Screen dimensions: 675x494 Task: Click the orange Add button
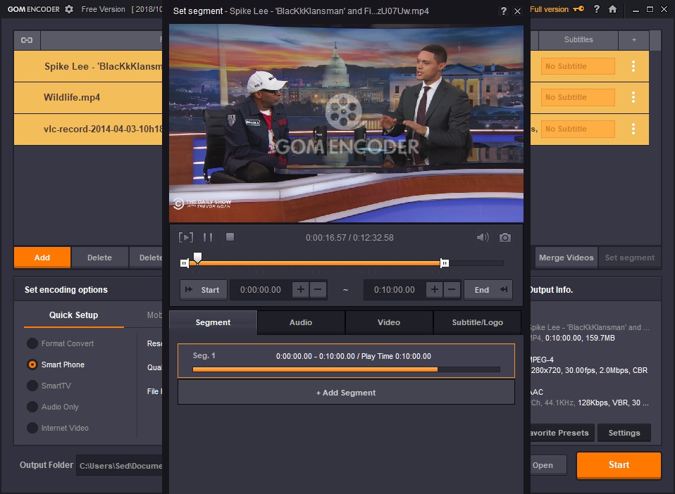[x=42, y=258]
